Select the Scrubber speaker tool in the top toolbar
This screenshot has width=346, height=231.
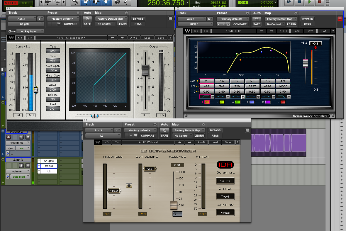click(x=117, y=2)
